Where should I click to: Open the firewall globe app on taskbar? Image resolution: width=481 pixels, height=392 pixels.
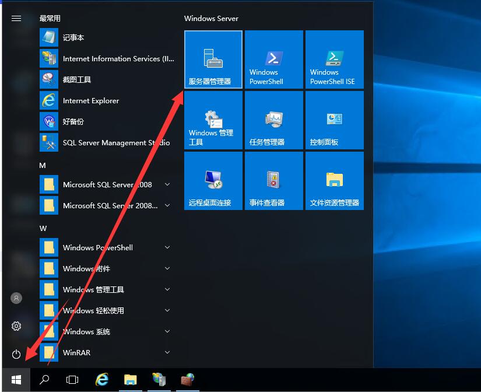click(188, 380)
